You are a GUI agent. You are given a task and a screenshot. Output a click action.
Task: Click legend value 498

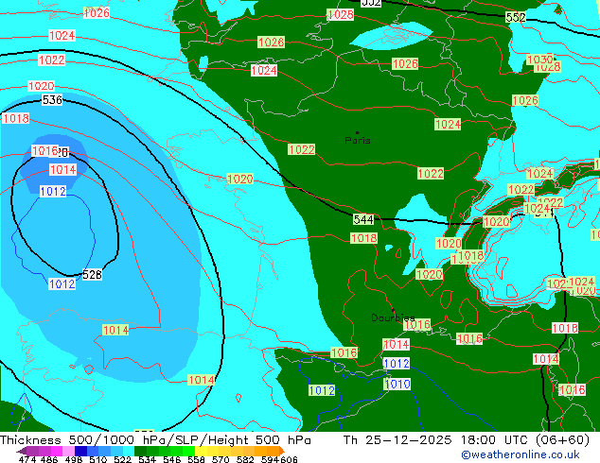(74, 459)
